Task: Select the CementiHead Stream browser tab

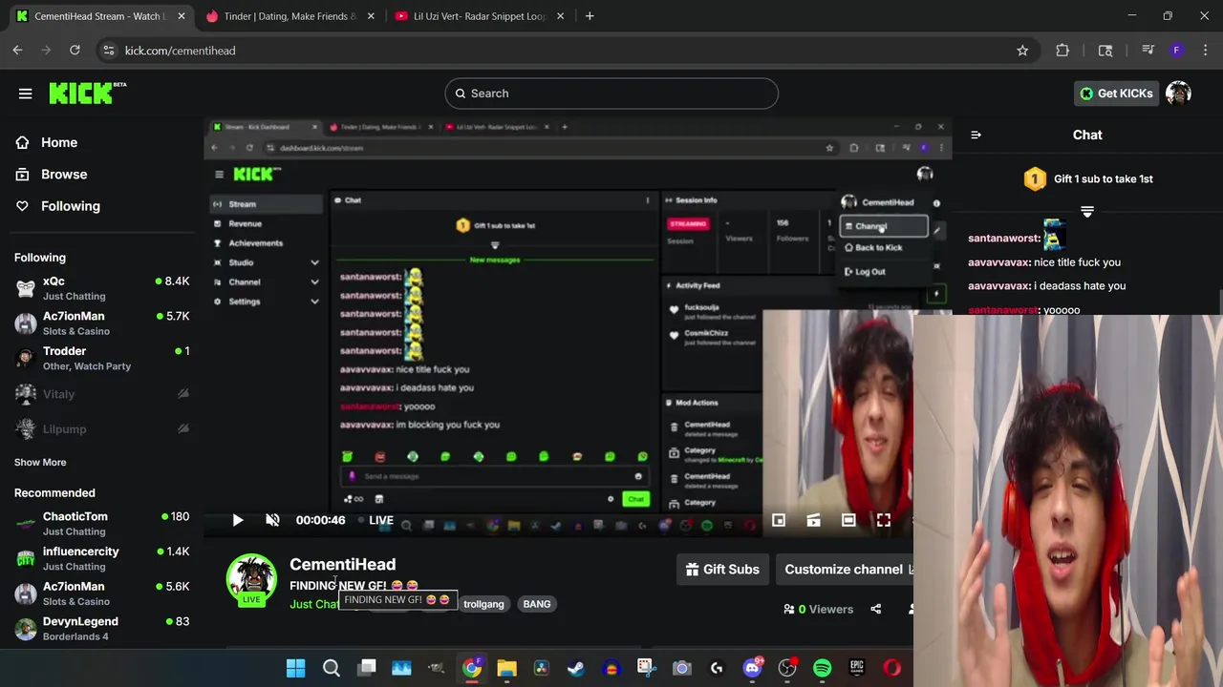Action: (x=98, y=16)
